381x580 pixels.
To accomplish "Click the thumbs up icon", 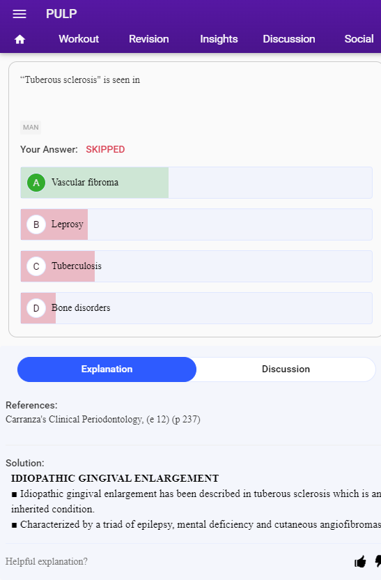I will point(360,561).
